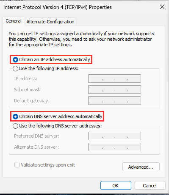Confirm with the OK button

pyautogui.click(x=116, y=186)
